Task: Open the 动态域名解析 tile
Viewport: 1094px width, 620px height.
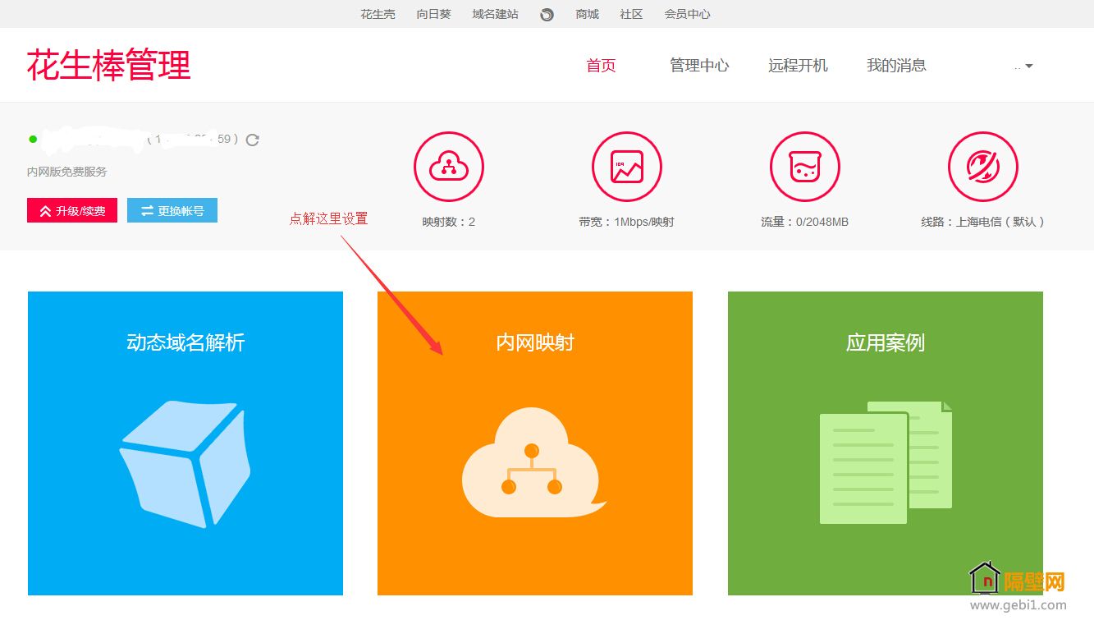Action: tap(185, 443)
